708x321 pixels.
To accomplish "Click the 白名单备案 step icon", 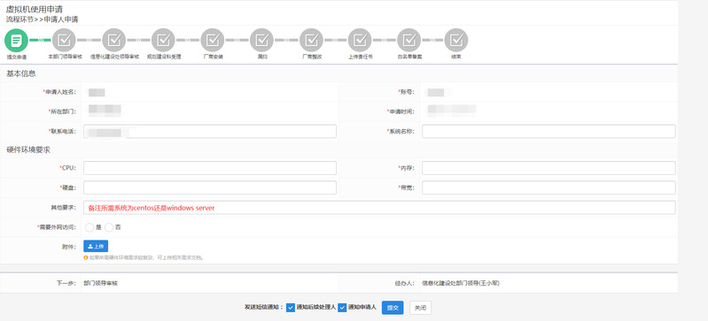I will tap(409, 40).
